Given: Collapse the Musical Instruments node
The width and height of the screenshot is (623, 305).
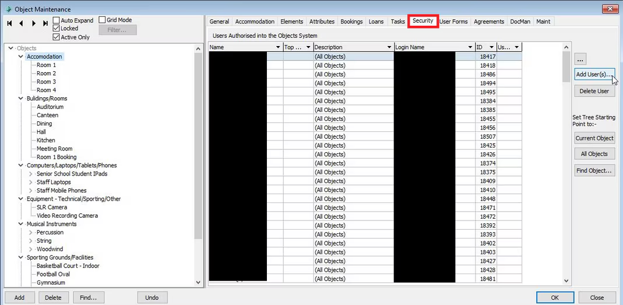Looking at the screenshot, I should click(20, 224).
